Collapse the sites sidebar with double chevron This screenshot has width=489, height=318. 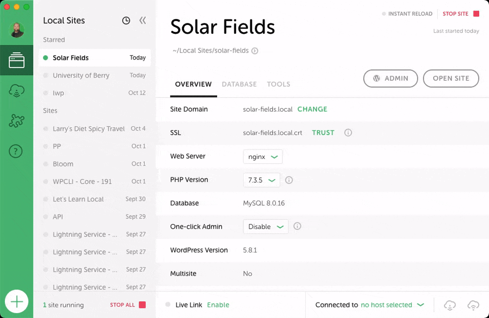142,21
